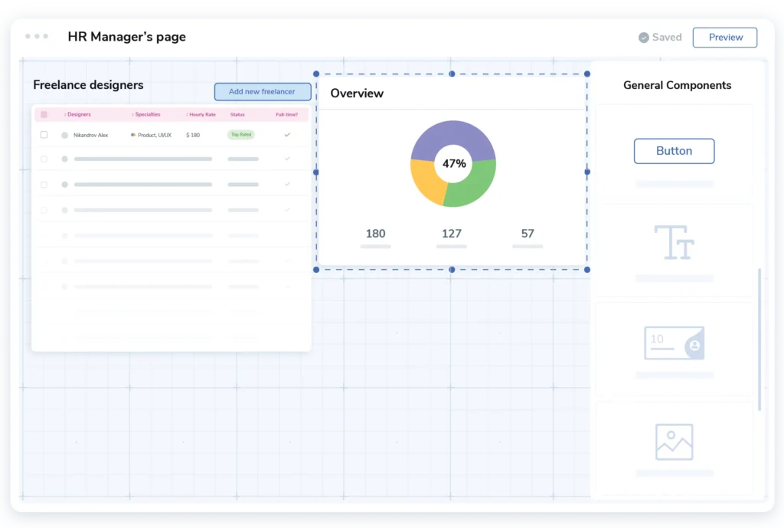Check the checkbox on the second designer row
784x528 pixels.
tap(44, 159)
